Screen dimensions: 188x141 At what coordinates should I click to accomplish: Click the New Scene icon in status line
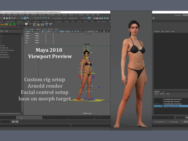click(x=4, y=18)
